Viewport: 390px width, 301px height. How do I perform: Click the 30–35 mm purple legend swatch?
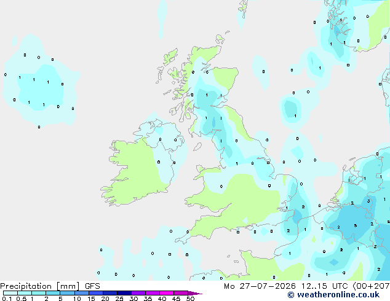click(138, 293)
